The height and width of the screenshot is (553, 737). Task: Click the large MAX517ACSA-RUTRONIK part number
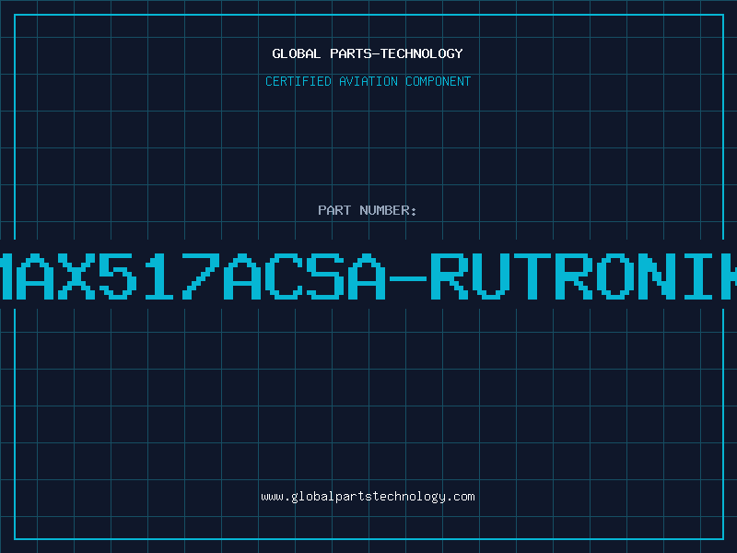(368, 276)
